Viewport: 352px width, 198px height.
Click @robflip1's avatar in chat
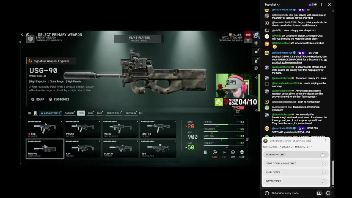coord(267,31)
